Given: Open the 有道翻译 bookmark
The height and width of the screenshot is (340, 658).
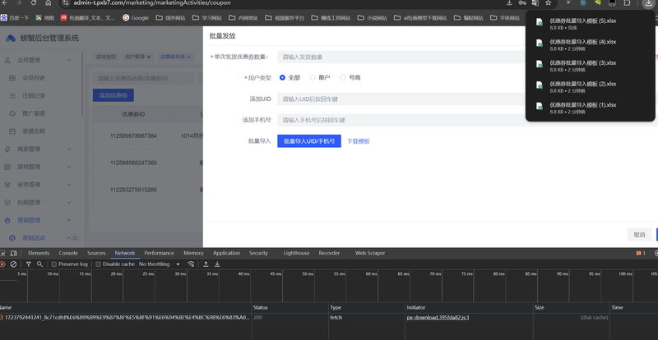Looking at the screenshot, I should tap(88, 18).
